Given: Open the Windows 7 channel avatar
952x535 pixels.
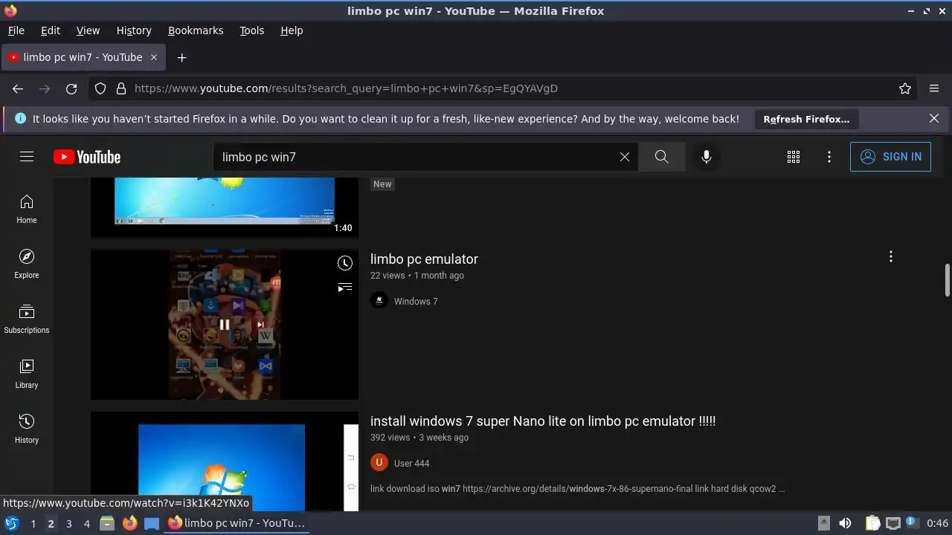Looking at the screenshot, I should [x=379, y=301].
